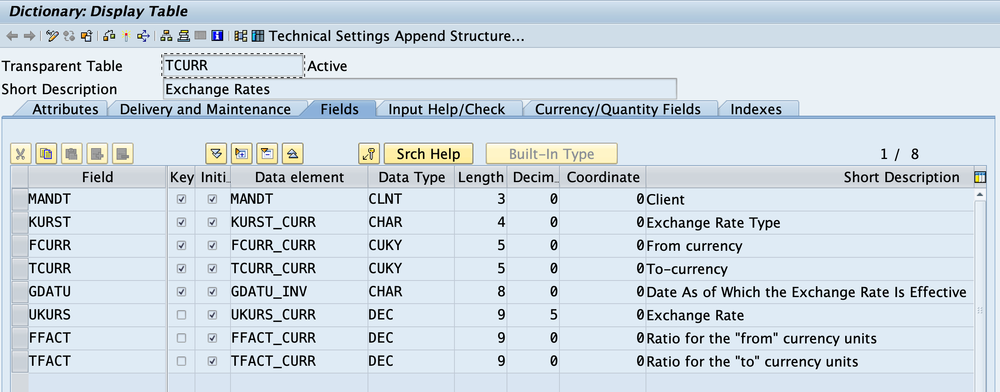The width and height of the screenshot is (1000, 392).
Task: Toggle the Initial Values checkbox for FFACT
Action: (x=212, y=338)
